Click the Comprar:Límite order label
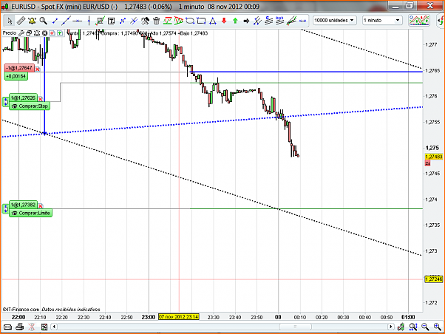This screenshot has height=334, width=445. point(30,213)
